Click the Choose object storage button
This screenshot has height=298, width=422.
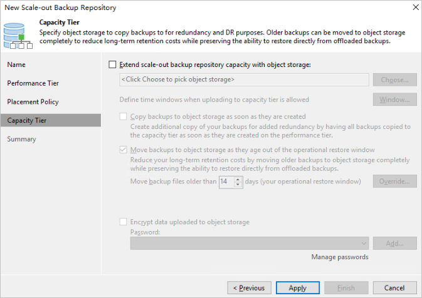click(394, 80)
